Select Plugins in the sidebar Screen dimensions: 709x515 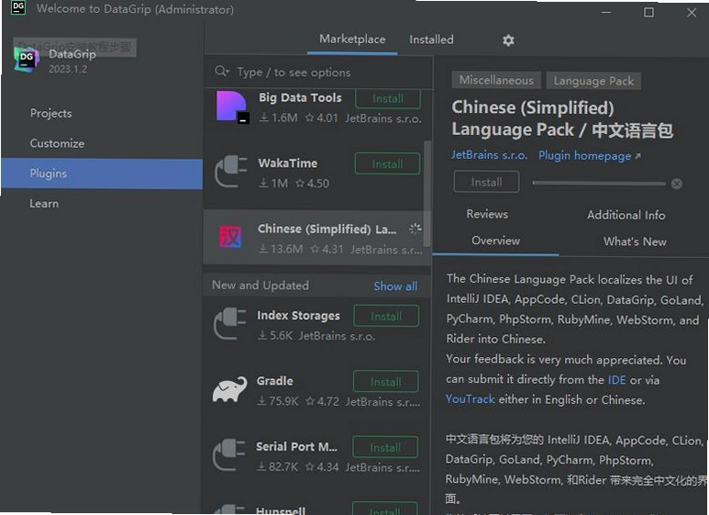tap(102, 174)
